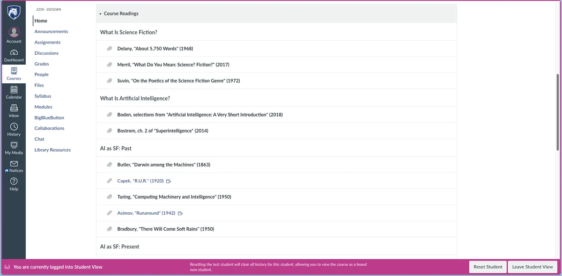Click the Reset Student button
562x276 pixels.
click(x=488, y=267)
